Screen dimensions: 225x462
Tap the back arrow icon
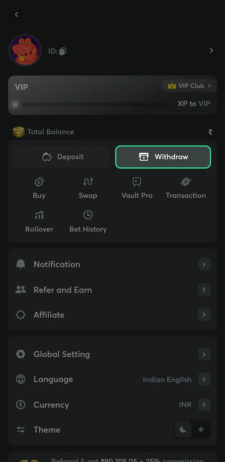[x=16, y=14]
